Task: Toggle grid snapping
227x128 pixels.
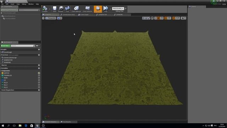Action: point(159,18)
